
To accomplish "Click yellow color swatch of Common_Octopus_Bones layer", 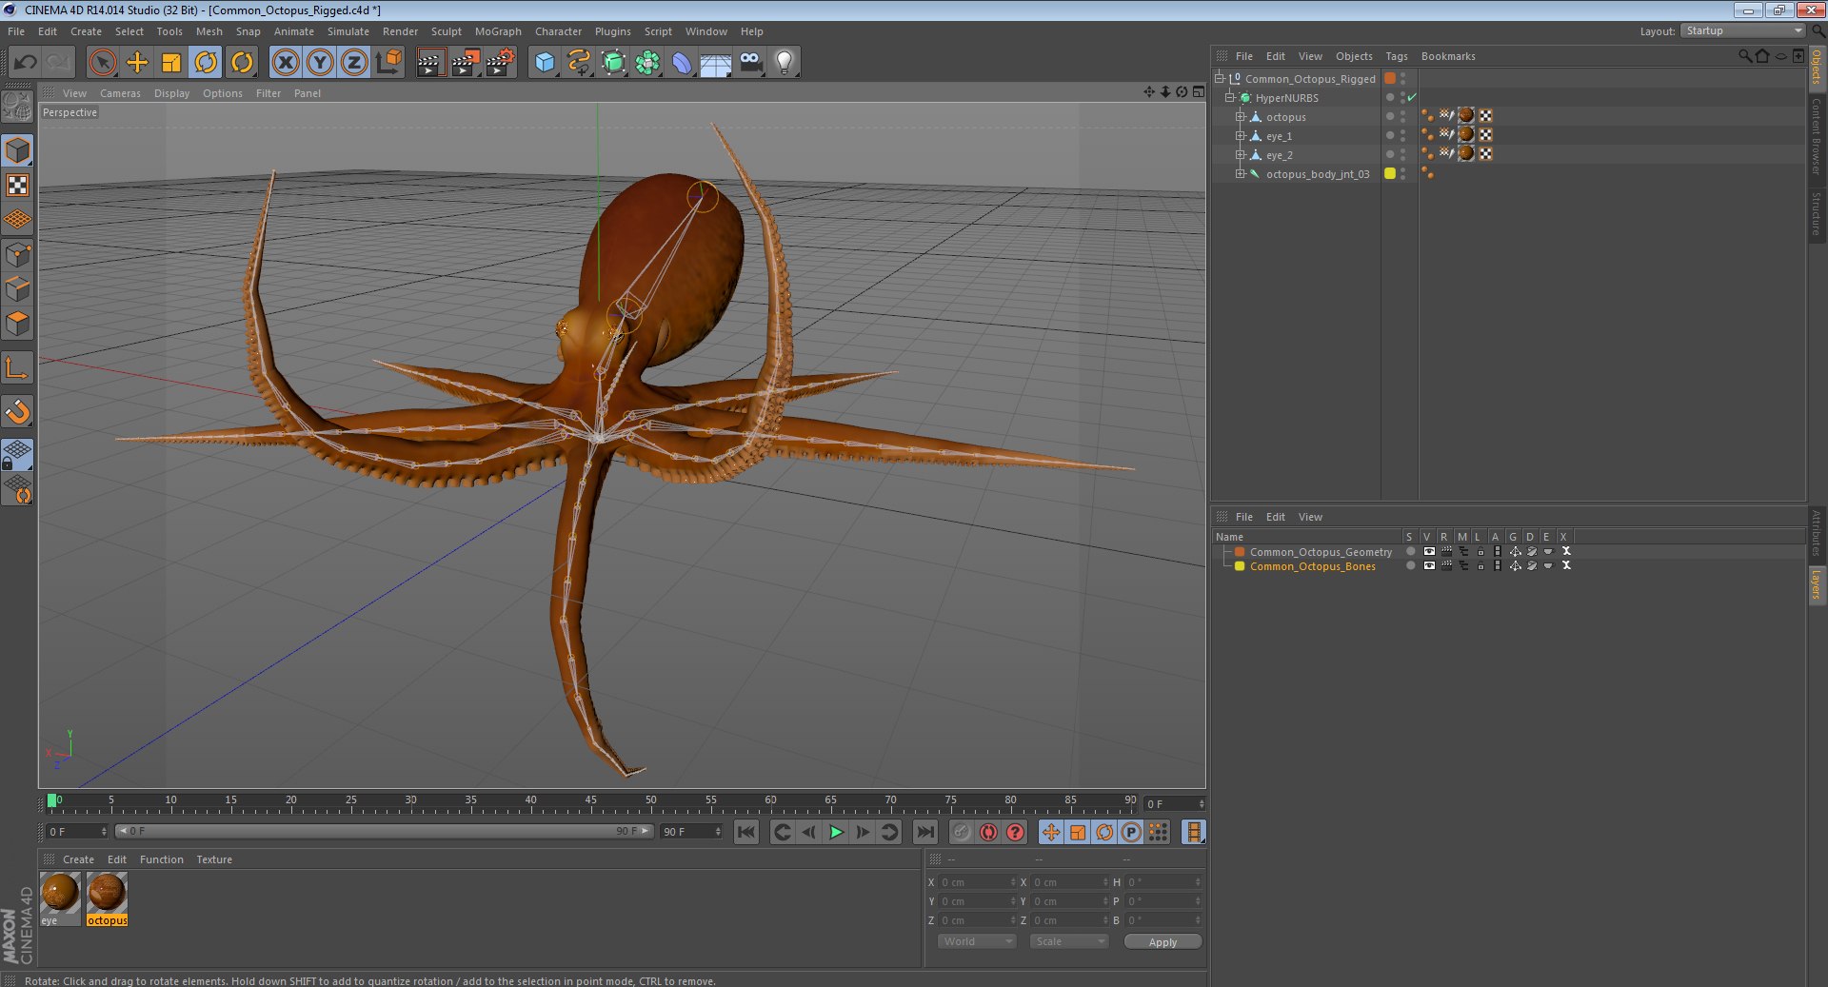I will pyautogui.click(x=1240, y=566).
